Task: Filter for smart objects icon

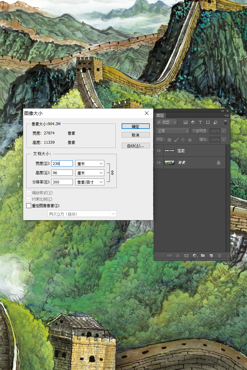Action: click(x=216, y=122)
